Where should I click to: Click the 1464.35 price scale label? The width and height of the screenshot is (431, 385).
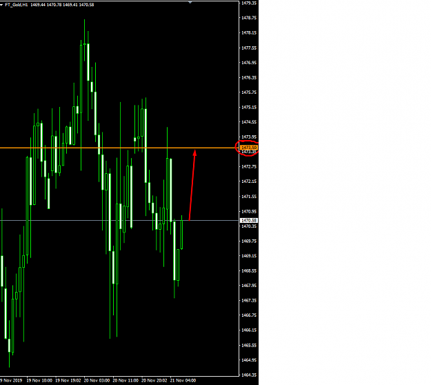click(x=249, y=375)
